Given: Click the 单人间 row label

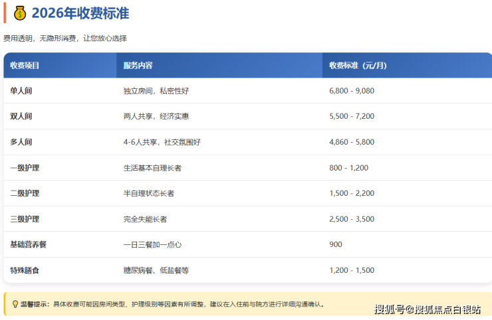Looking at the screenshot, I should [21, 90].
